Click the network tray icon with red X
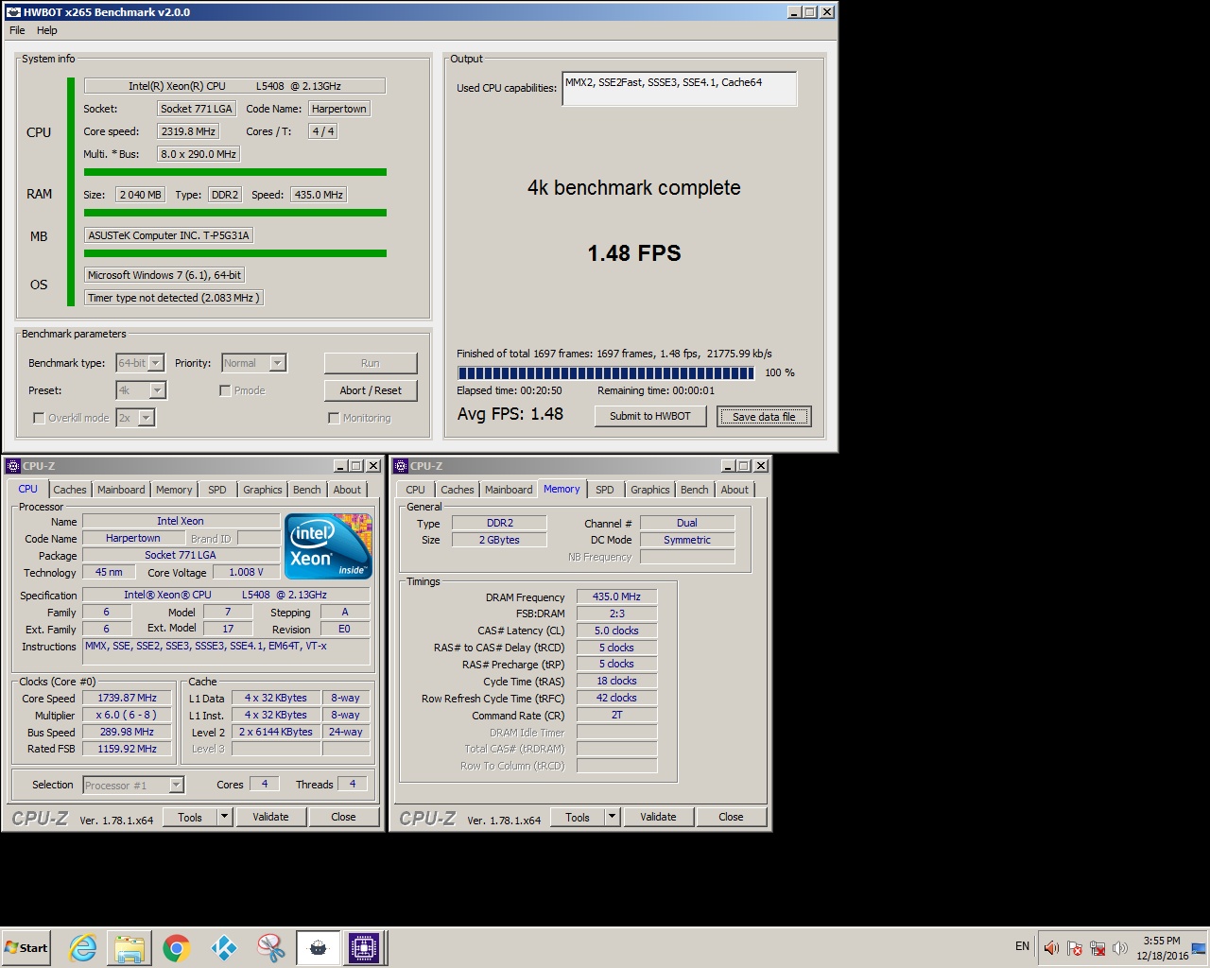 click(x=1098, y=947)
